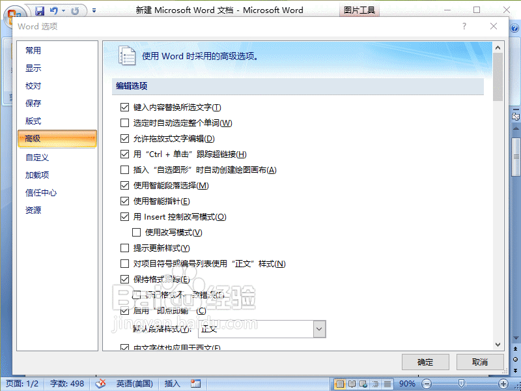Open Customize Quick Access Toolbar dropdown

94,11
